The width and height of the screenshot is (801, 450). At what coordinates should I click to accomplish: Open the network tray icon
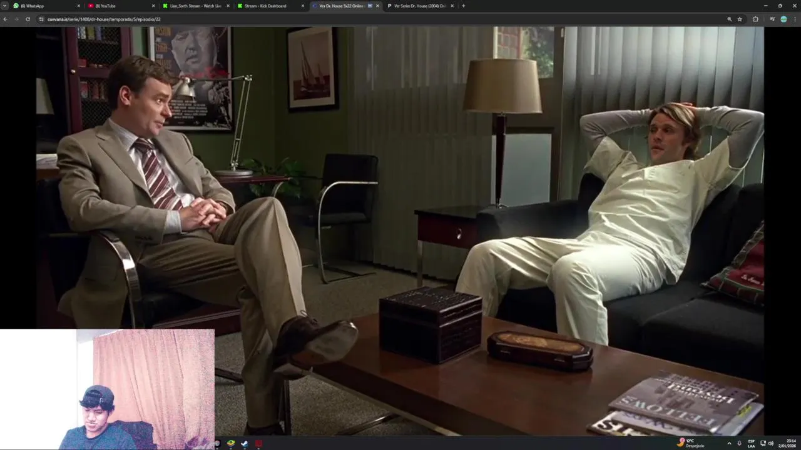(762, 443)
